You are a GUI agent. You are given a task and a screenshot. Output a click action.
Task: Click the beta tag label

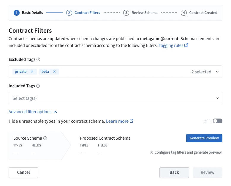45,72
